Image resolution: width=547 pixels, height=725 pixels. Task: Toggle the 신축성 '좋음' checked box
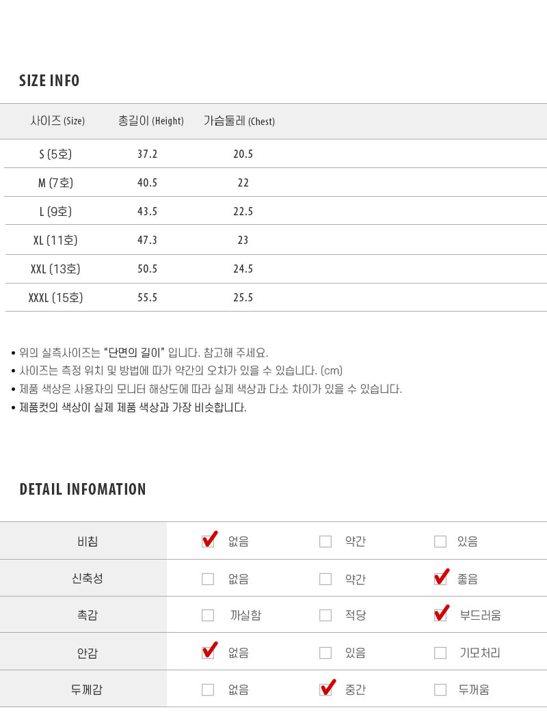pyautogui.click(x=440, y=579)
